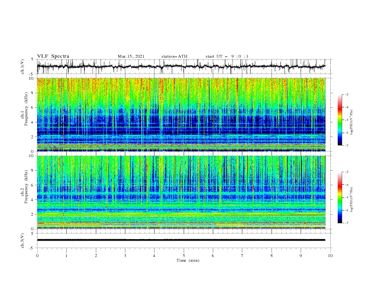Screen dimensions: 372x287
Task: Click the time axis tick label '7'
Action: pyautogui.click(x=242, y=256)
